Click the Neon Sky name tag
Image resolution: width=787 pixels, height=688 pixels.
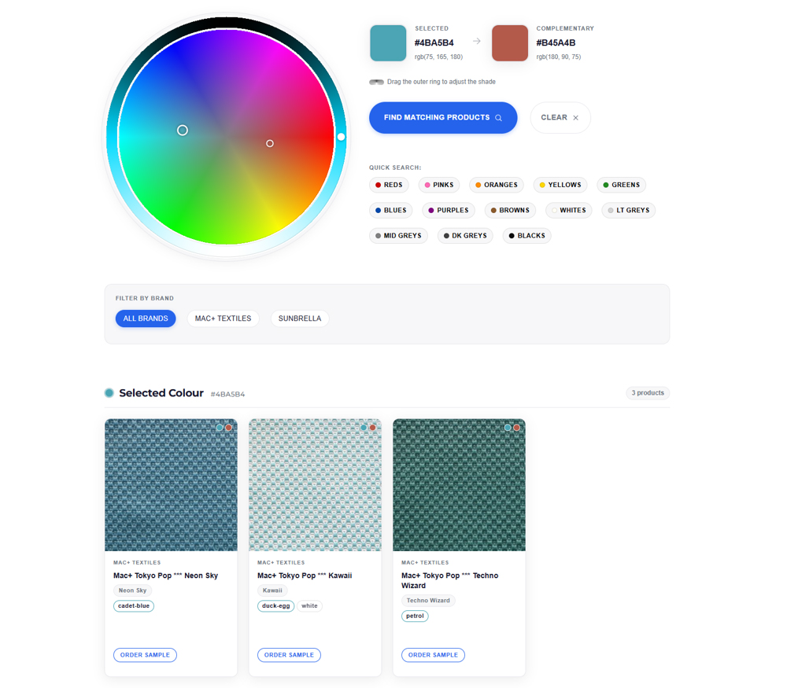tap(132, 591)
